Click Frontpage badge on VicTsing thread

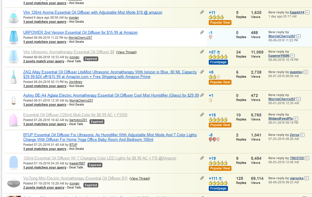218,189
